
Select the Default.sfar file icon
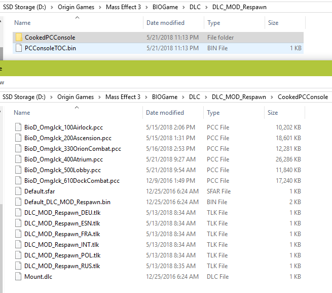(19, 191)
